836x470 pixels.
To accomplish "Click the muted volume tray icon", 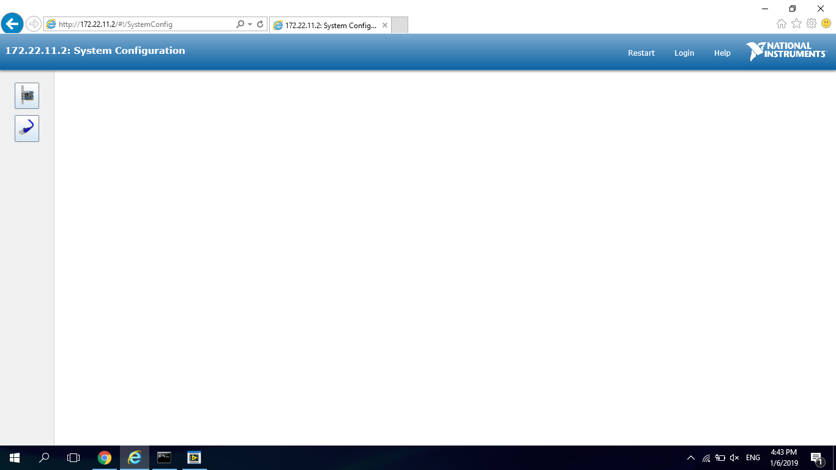I will click(734, 458).
